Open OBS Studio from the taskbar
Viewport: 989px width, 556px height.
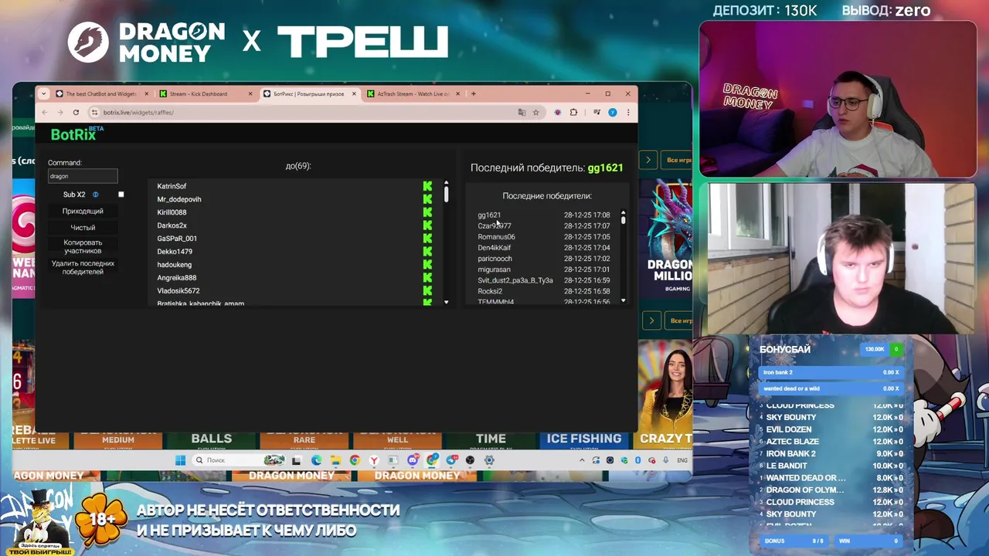[x=470, y=460]
